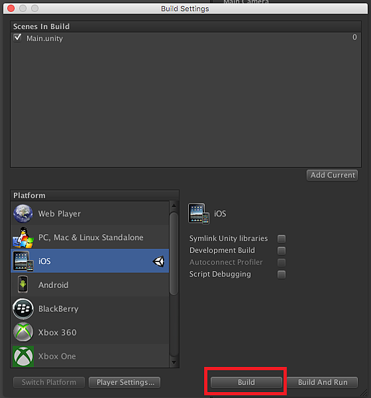Click the Xbox One logo icon

pyautogui.click(x=23, y=356)
